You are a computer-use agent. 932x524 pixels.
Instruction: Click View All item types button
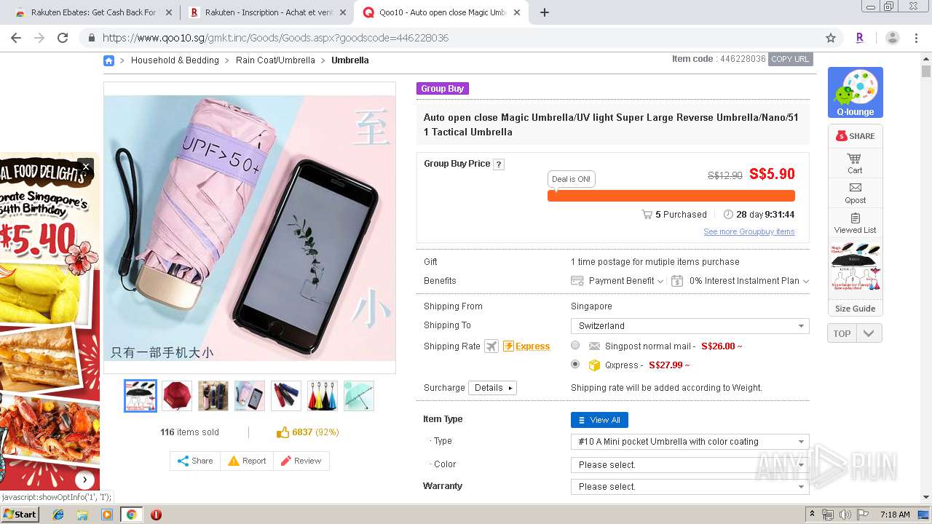tap(599, 420)
